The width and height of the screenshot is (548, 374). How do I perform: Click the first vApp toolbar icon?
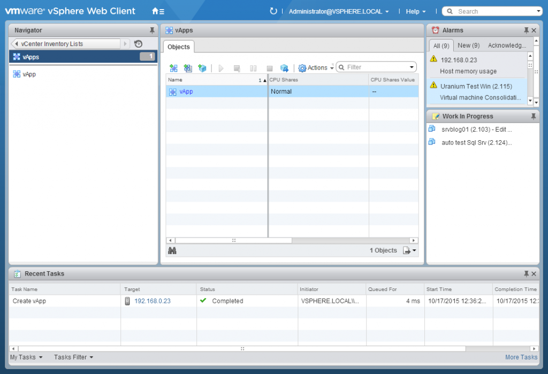[173, 68]
